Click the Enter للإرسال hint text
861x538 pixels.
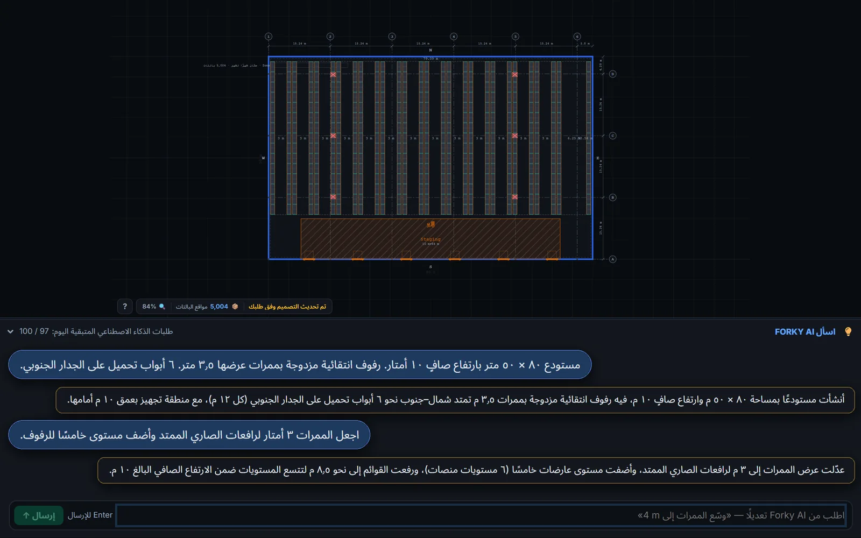point(90,515)
